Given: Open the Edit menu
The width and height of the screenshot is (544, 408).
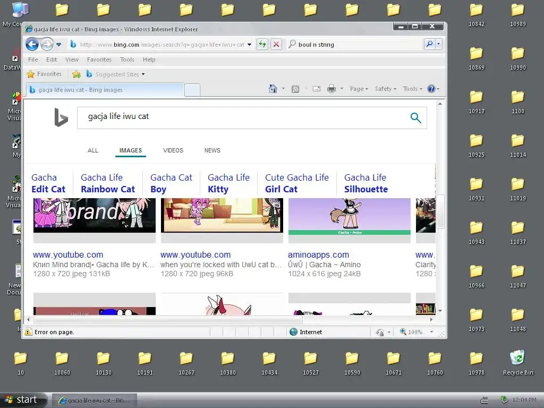Looking at the screenshot, I should point(52,59).
